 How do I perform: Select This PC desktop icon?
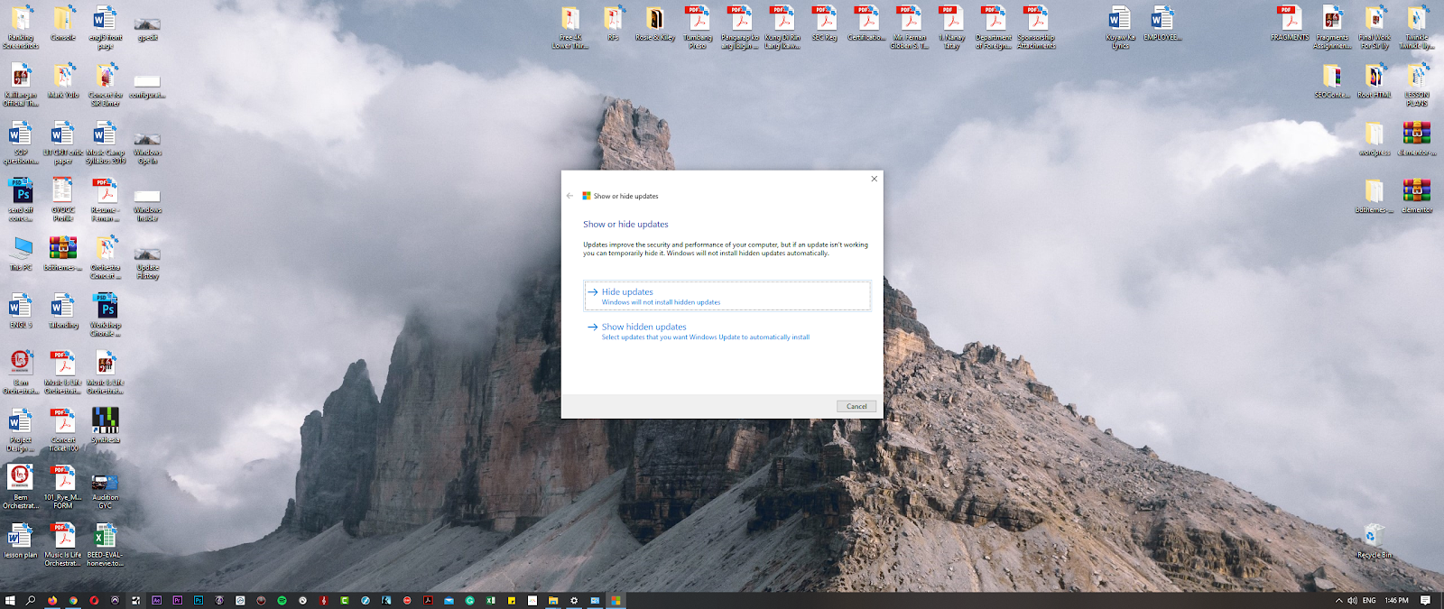(x=21, y=254)
